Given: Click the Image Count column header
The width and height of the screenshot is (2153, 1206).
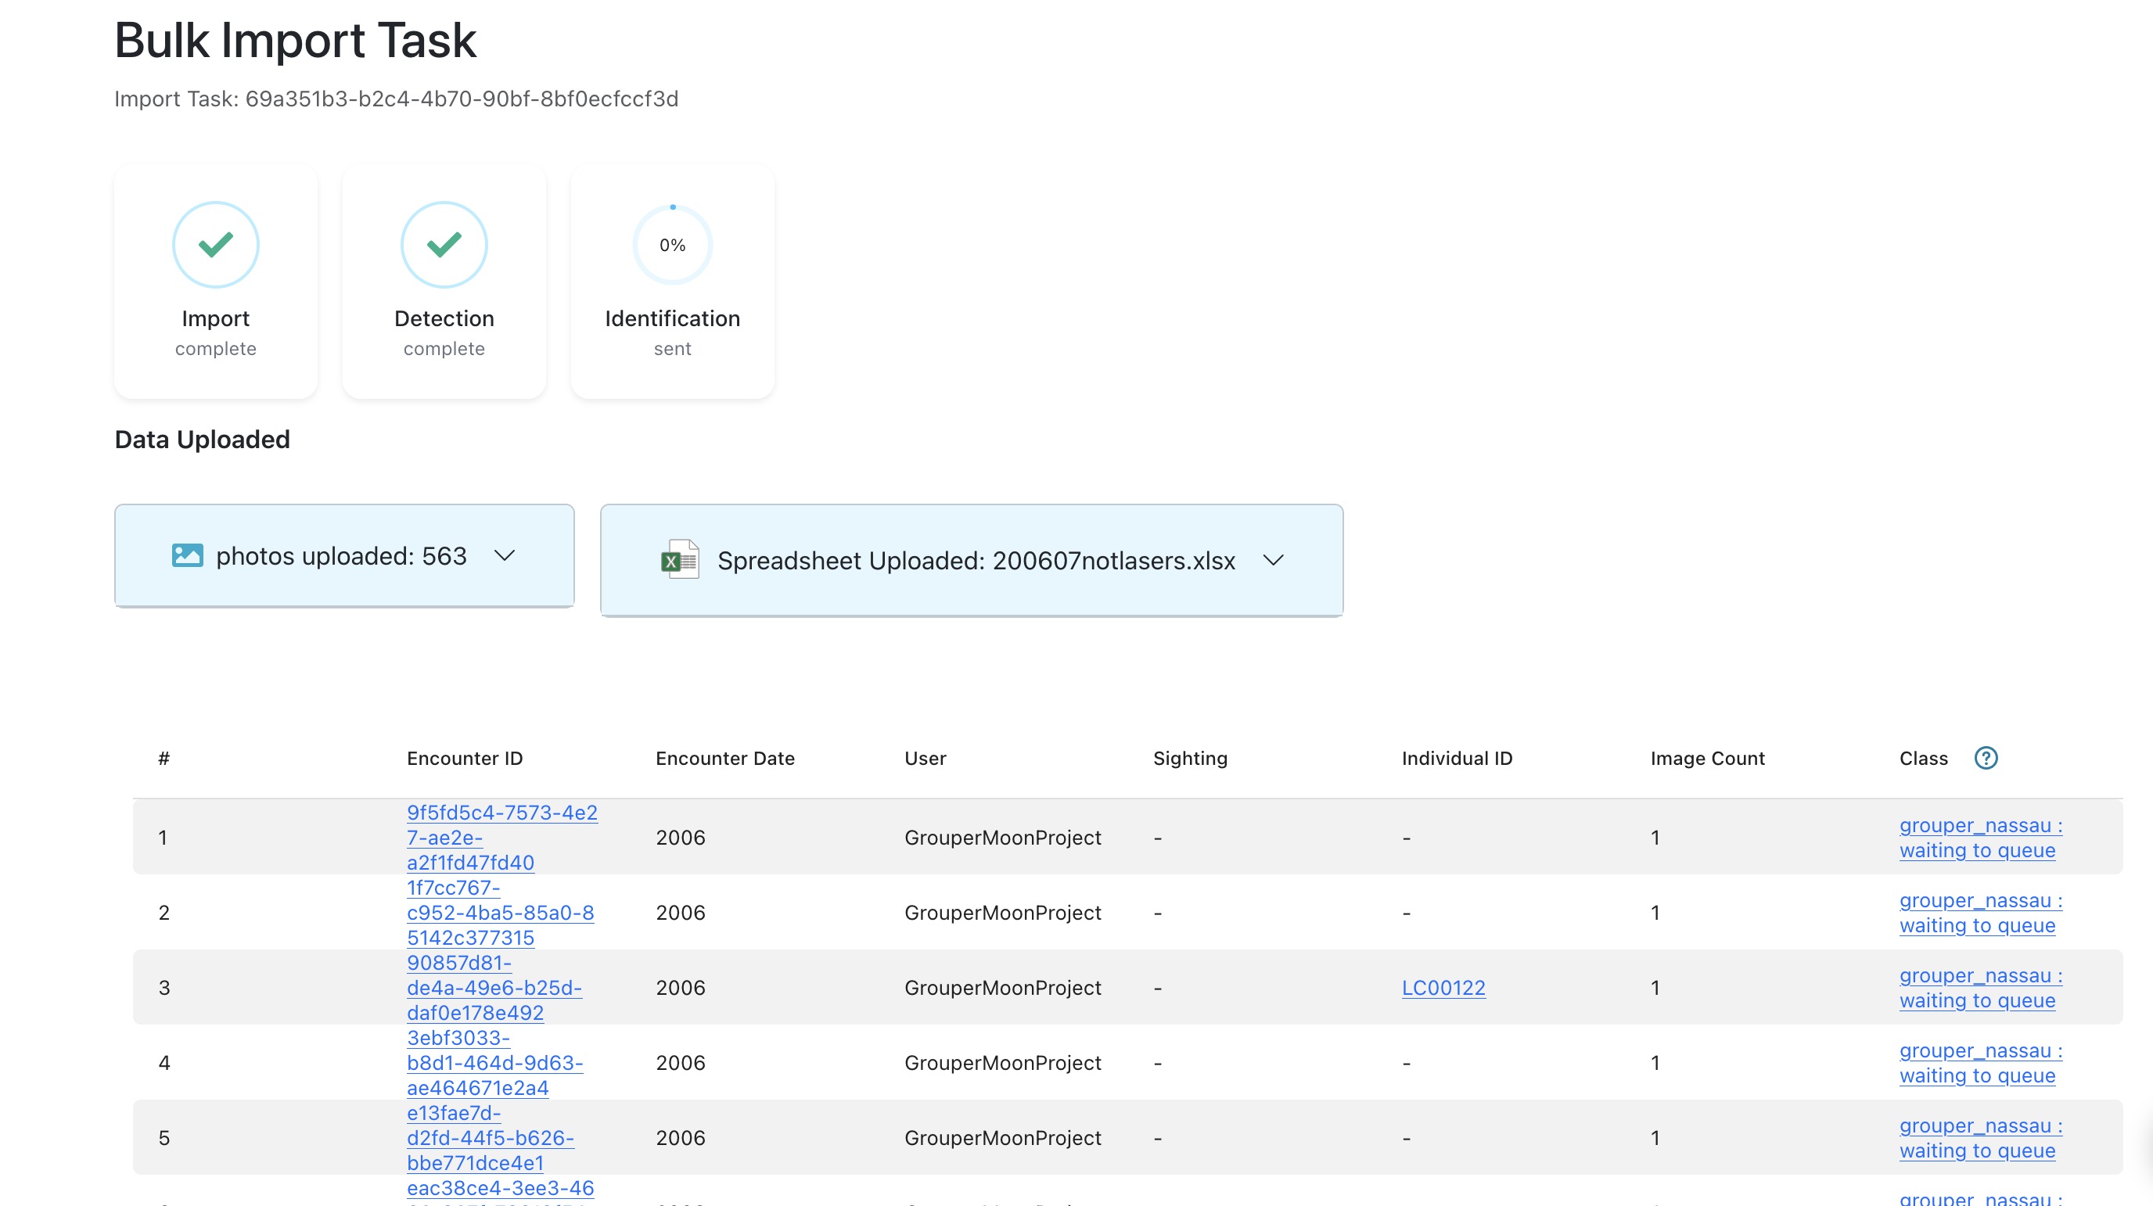Looking at the screenshot, I should (x=1707, y=758).
